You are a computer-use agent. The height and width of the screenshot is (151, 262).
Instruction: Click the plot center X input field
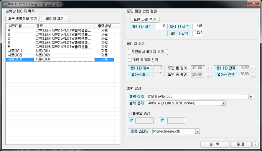145,120
